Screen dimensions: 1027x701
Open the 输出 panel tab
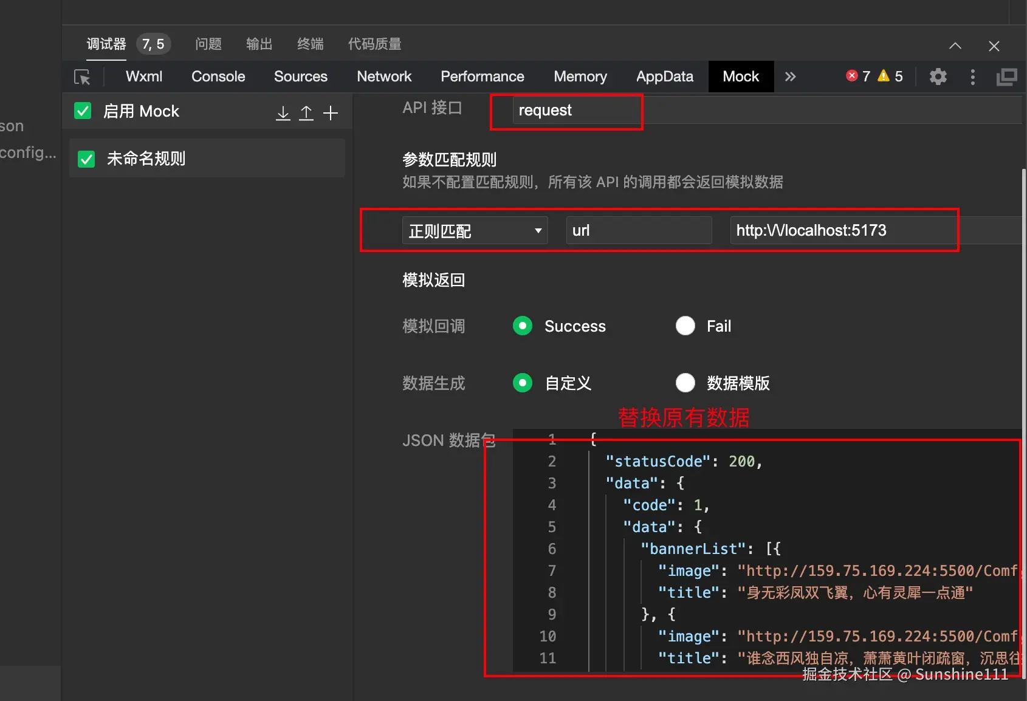coord(259,44)
